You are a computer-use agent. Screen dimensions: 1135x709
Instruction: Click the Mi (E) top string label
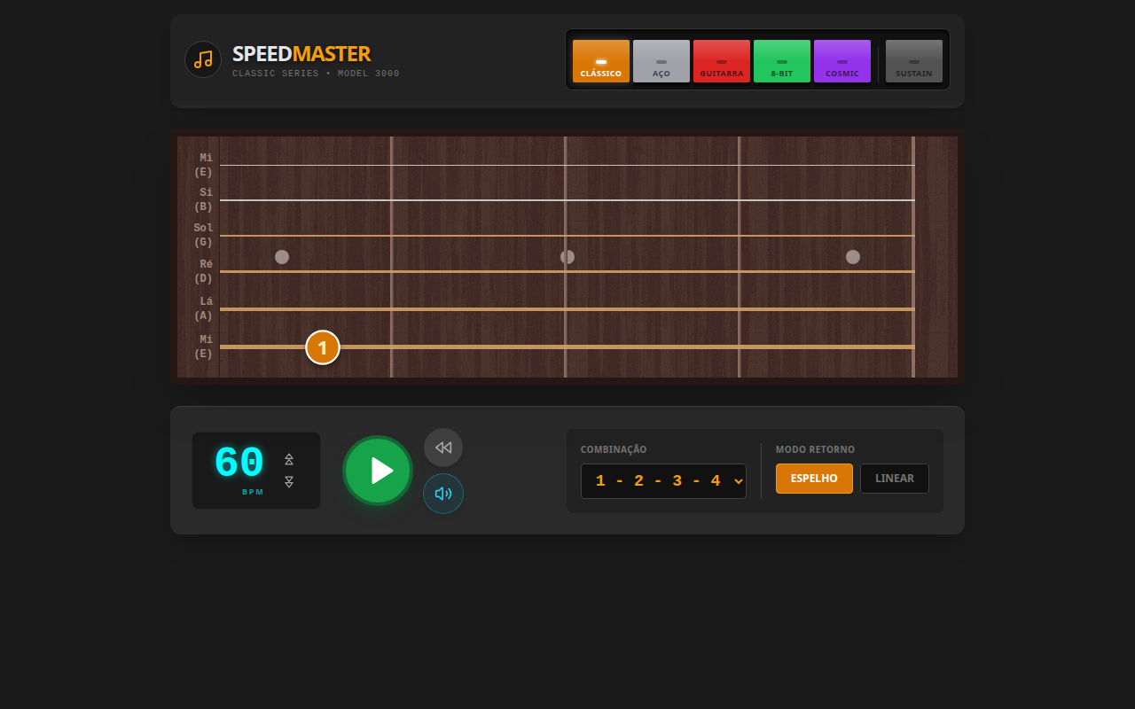pos(204,165)
